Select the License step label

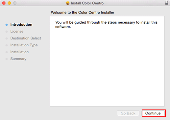click(17, 32)
